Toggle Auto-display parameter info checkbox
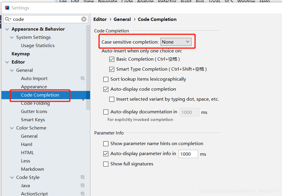Image resolution: width=282 pixels, height=196 pixels. point(106,154)
